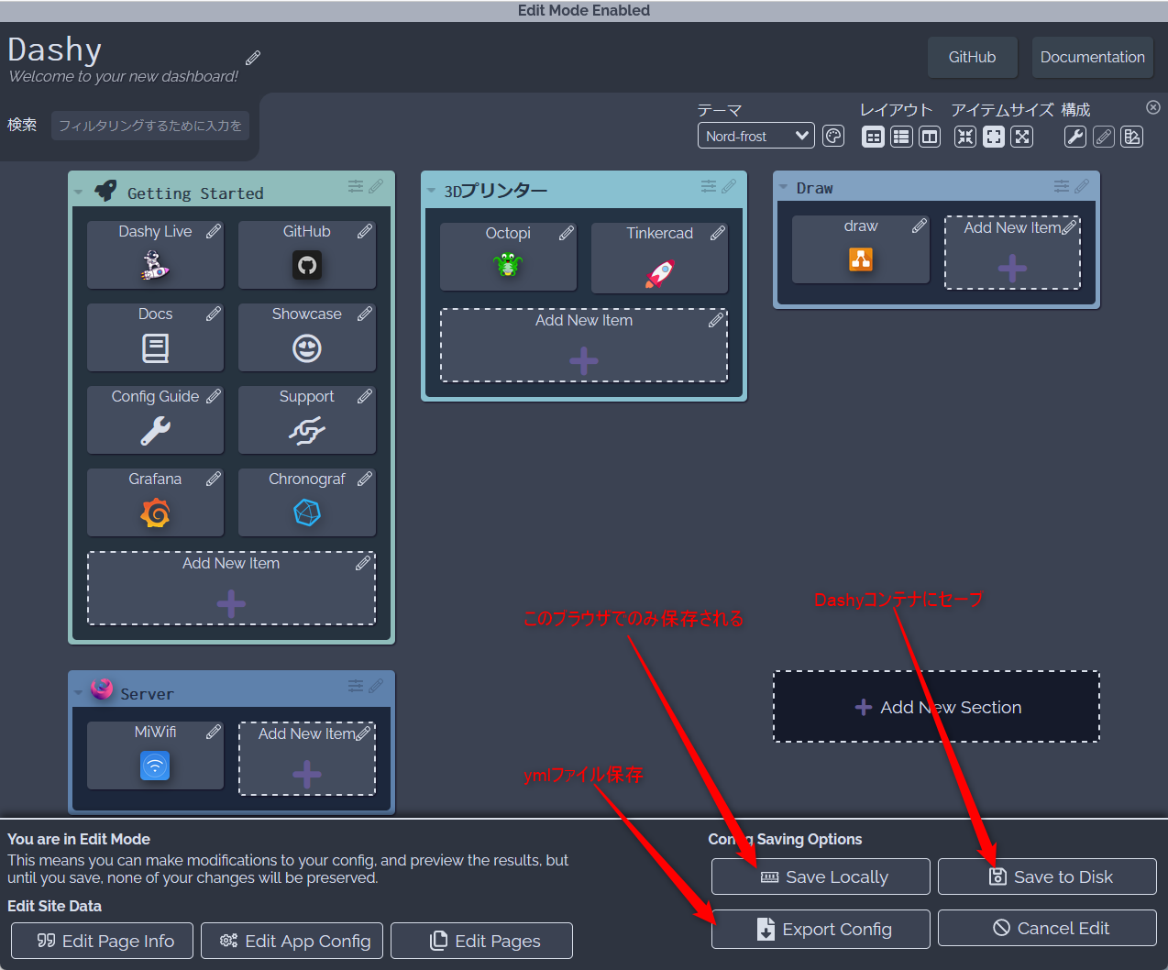Switch to the vertical list layout
Screen dimensions: 1168x970
point(902,137)
